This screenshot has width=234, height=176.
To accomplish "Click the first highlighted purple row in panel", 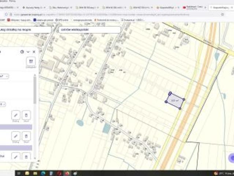I will point(16,127).
